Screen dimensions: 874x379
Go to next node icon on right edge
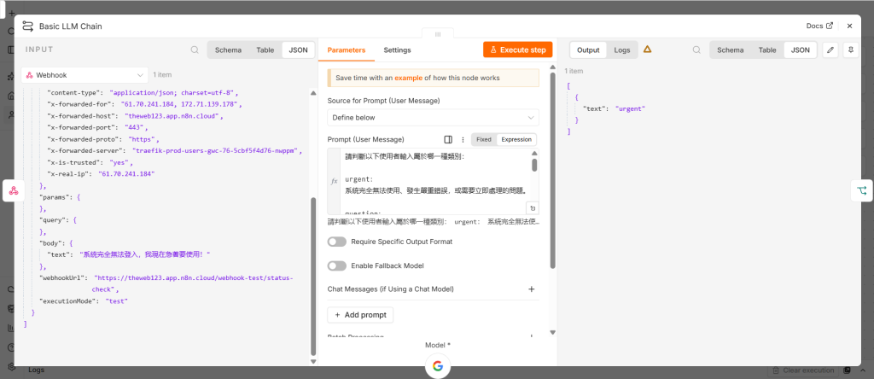tap(862, 190)
